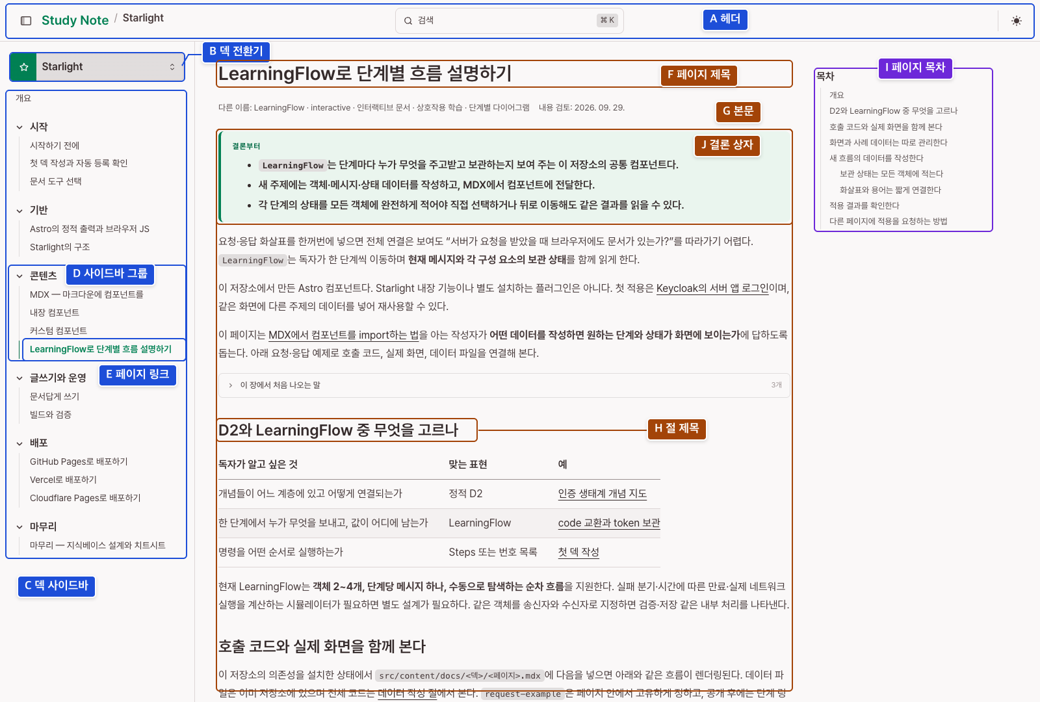The image size is (1040, 702).
Task: Jump to 화면과 사례 데이터는 따로 관리한다 in 목차
Action: click(889, 142)
